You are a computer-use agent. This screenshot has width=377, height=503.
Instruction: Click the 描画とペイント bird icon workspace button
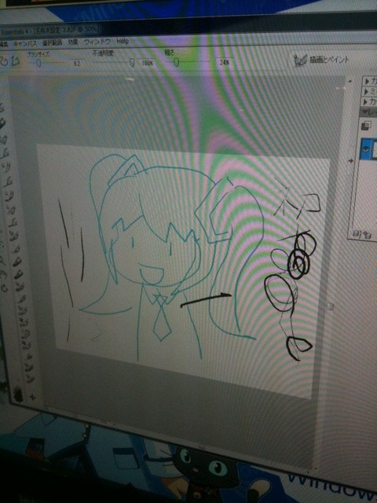(x=321, y=60)
